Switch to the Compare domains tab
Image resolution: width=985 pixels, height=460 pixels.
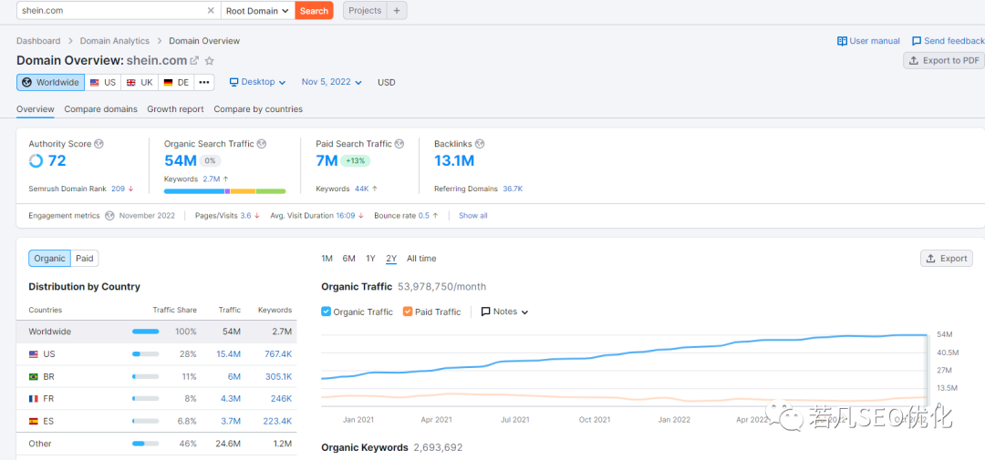100,109
